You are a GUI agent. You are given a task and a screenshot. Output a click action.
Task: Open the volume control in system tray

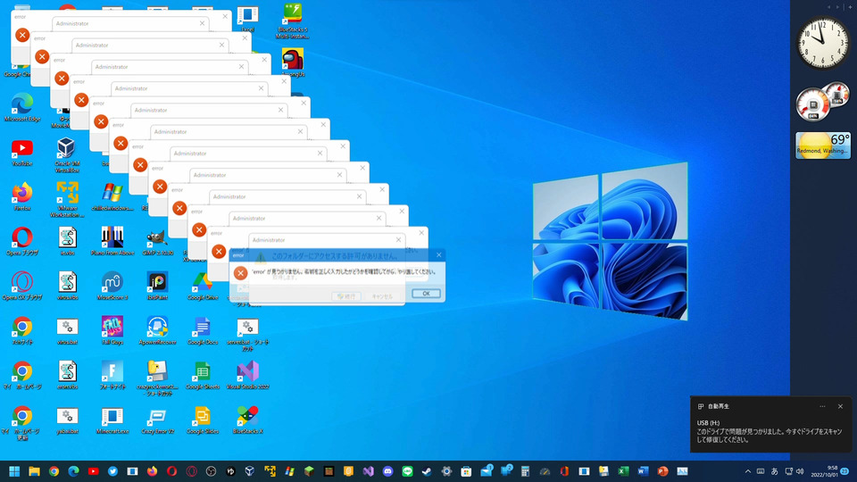(x=800, y=471)
